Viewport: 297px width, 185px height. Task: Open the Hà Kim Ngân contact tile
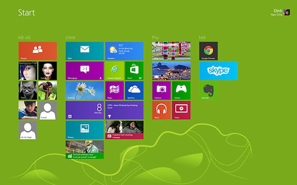pyautogui.click(x=28, y=130)
